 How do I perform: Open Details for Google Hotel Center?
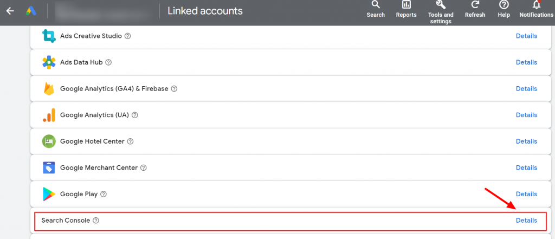(526, 141)
